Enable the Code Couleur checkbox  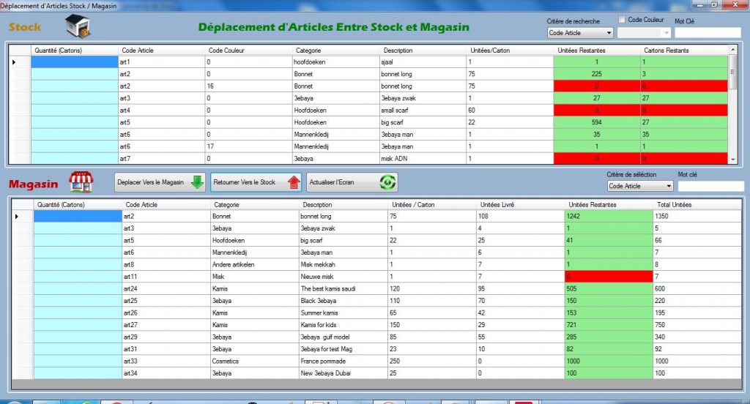(622, 20)
